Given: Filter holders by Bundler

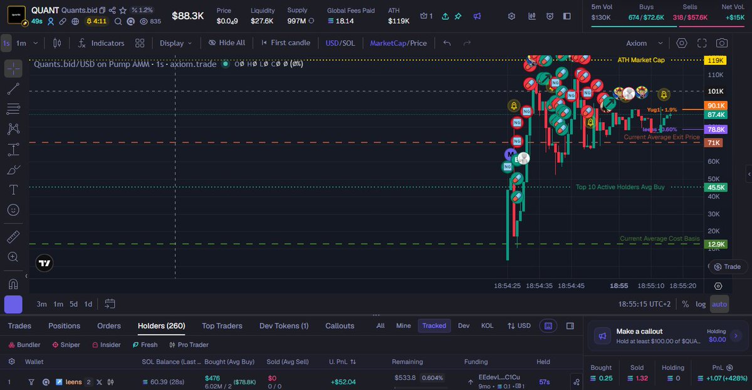Looking at the screenshot, I should tap(24, 345).
